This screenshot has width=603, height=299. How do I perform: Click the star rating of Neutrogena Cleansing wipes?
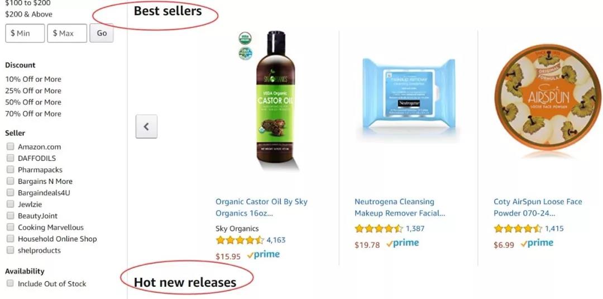point(379,229)
